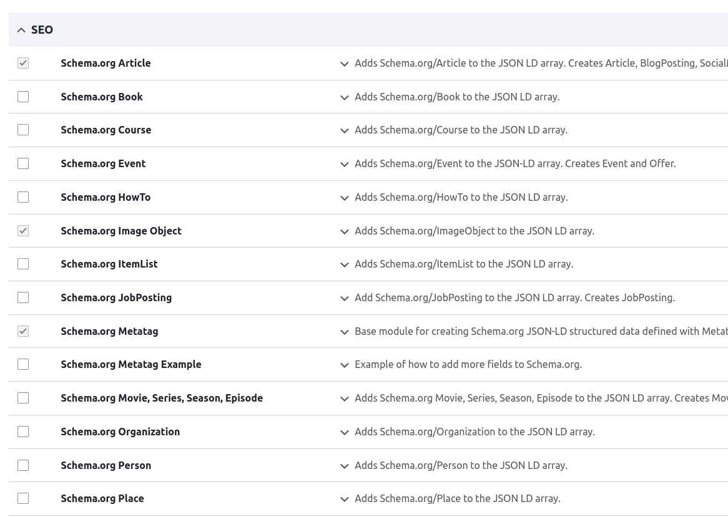Viewport: 728px width, 517px height.
Task: Enable the Schema.org Event module checkbox
Action: click(22, 163)
